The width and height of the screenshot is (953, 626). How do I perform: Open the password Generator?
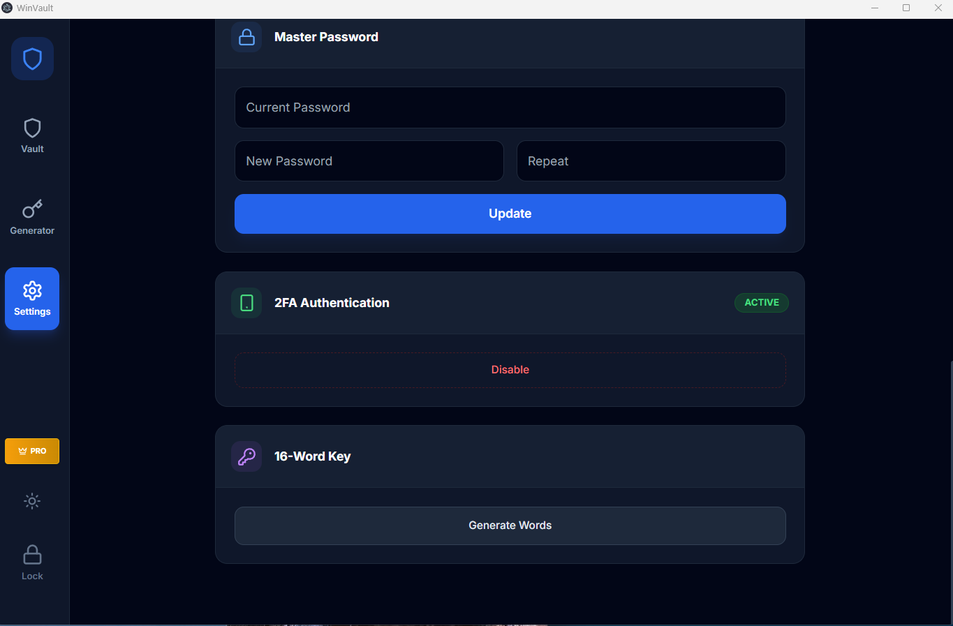coord(32,217)
